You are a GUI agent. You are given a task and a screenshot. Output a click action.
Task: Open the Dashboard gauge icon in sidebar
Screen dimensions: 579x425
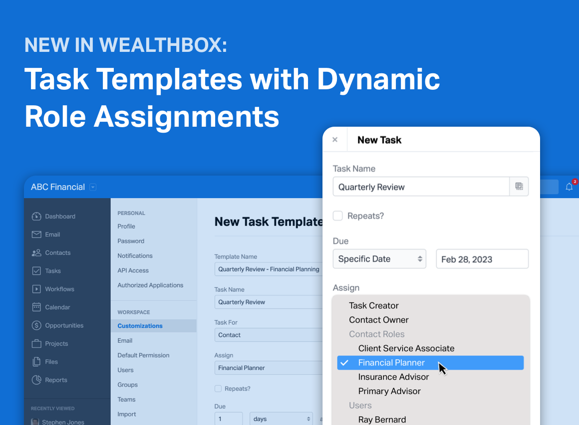coord(36,216)
